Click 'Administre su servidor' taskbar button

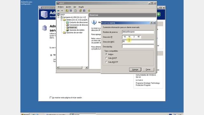[x=57, y=114]
